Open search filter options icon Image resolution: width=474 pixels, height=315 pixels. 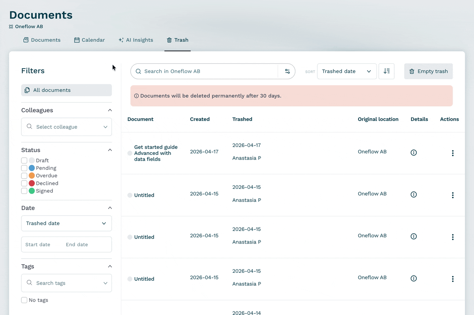coord(287,71)
